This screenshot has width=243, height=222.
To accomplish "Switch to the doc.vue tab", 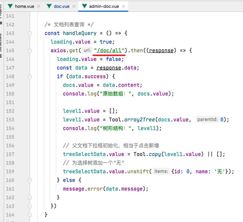I will [62, 6].
